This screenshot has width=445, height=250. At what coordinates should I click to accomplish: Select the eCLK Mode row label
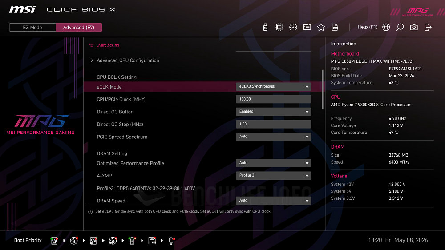pyautogui.click(x=109, y=87)
